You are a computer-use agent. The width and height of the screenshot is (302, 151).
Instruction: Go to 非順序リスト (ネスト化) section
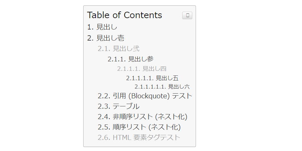point(143,117)
